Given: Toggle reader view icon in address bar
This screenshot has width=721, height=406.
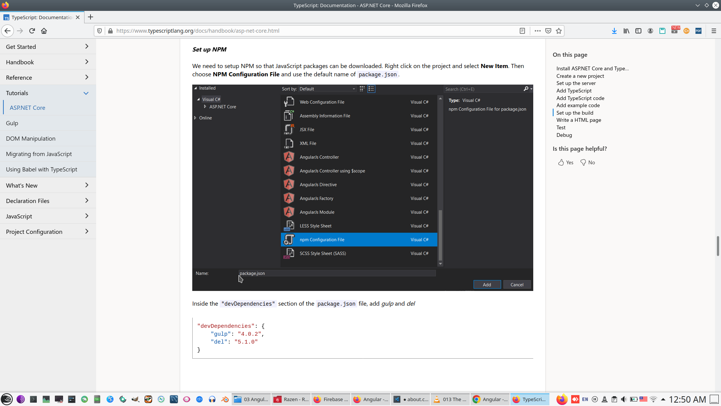Looking at the screenshot, I should (522, 31).
